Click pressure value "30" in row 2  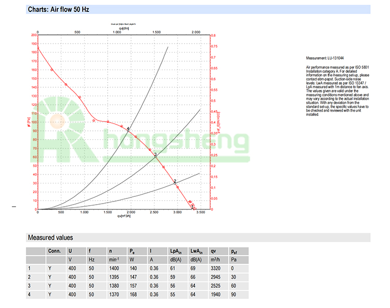tap(233, 277)
